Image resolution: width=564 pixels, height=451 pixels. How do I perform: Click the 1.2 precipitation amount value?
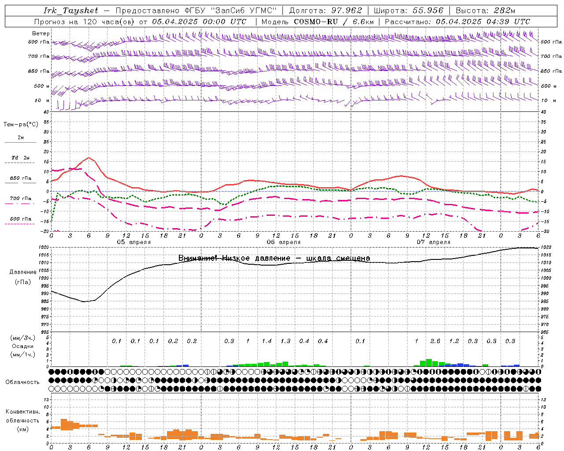point(454,341)
